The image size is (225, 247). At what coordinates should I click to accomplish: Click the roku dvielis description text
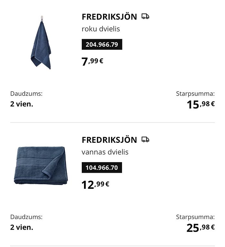[101, 29]
